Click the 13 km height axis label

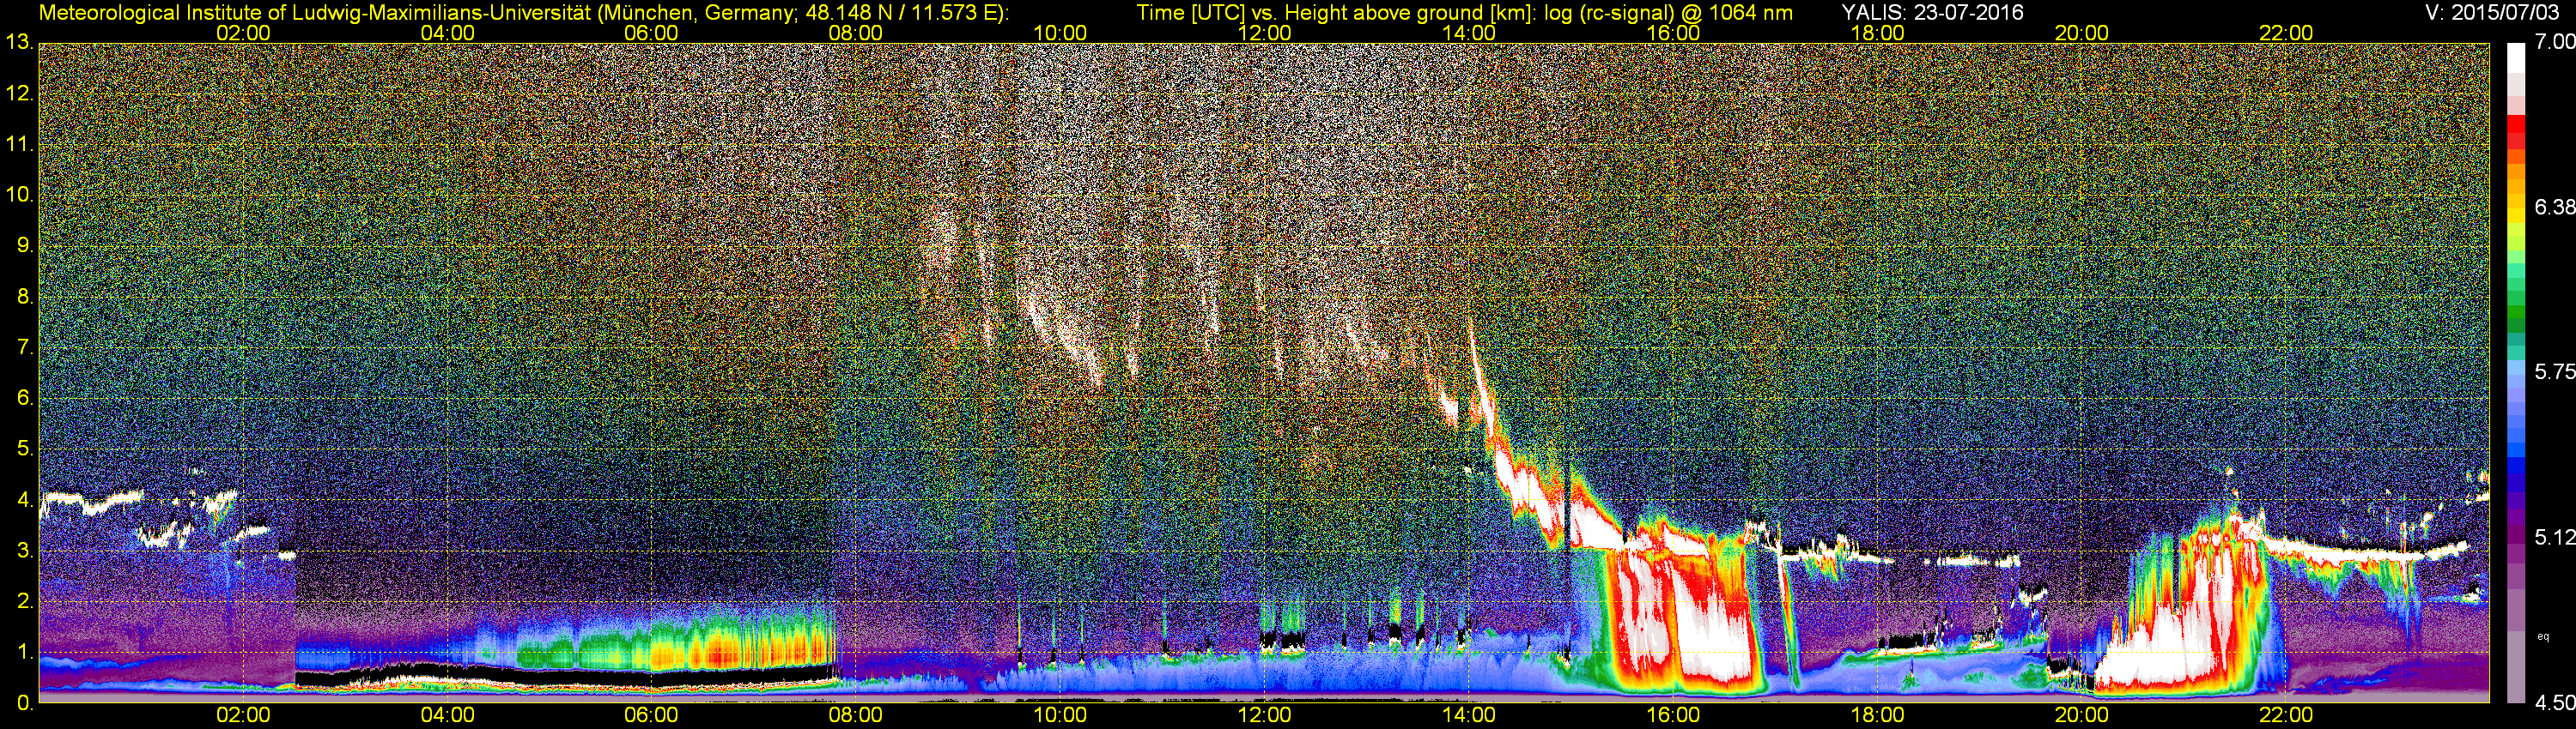pyautogui.click(x=19, y=43)
